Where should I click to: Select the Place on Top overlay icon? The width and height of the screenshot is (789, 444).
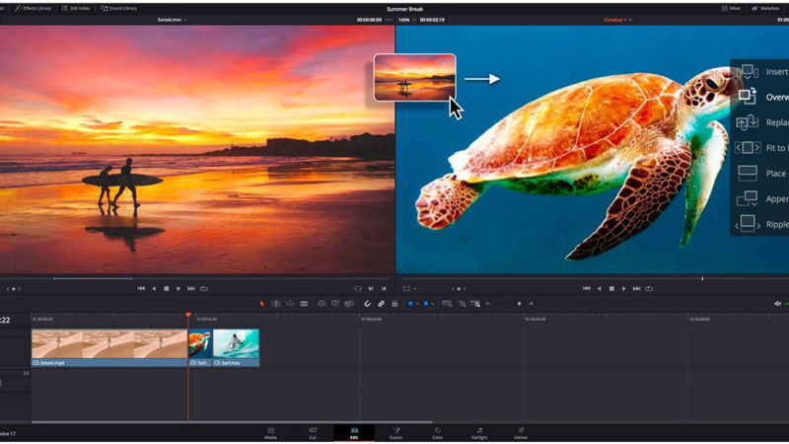coord(747,173)
